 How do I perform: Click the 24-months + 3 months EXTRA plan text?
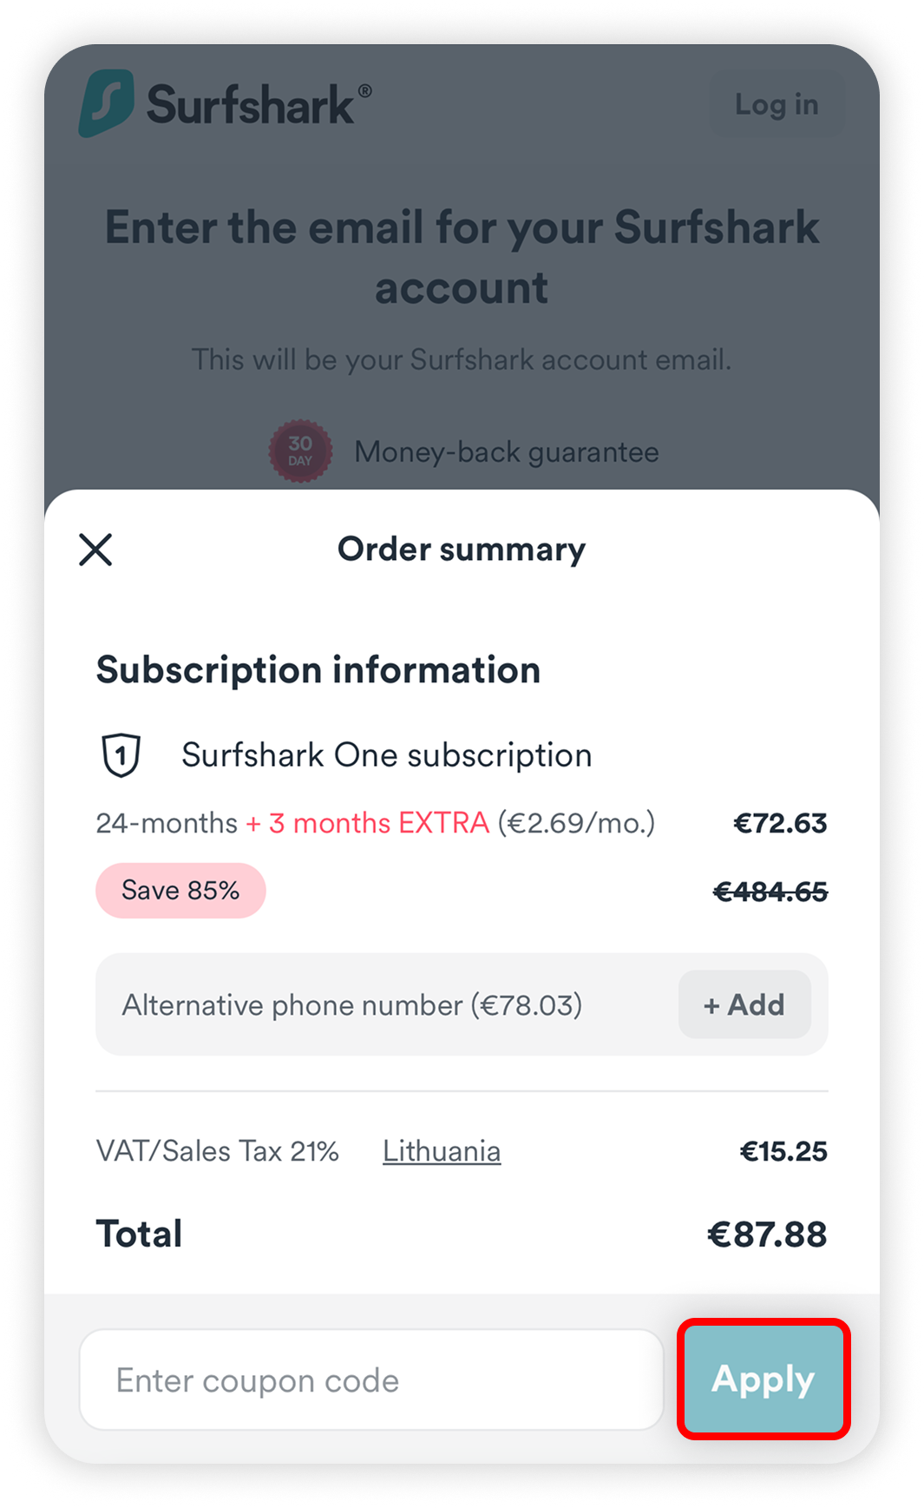pos(375,822)
